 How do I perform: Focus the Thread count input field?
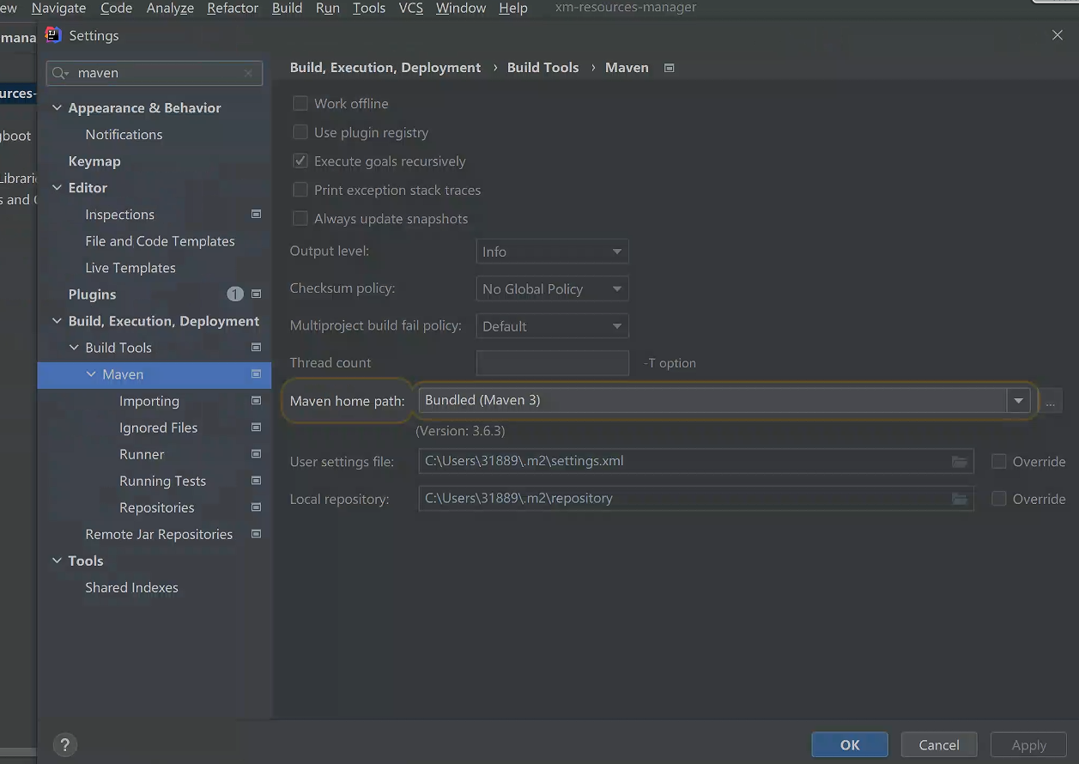552,363
